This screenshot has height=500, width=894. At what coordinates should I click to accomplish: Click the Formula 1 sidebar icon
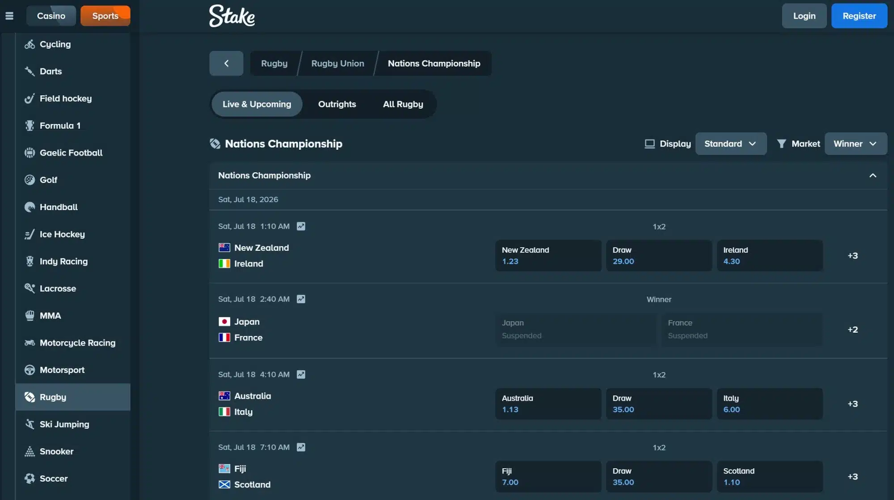click(x=30, y=126)
